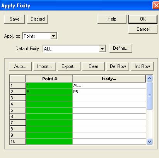
Task: Click the empty Point # cell in row 4
Action: pos(49,104)
